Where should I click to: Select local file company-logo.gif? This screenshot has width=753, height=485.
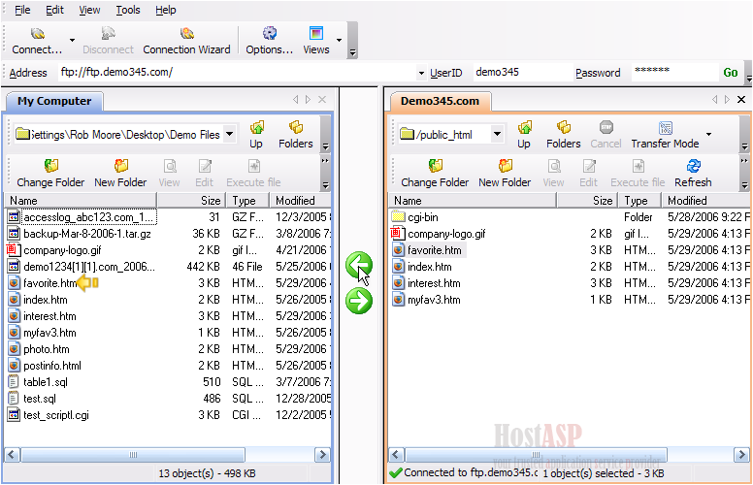[62, 250]
